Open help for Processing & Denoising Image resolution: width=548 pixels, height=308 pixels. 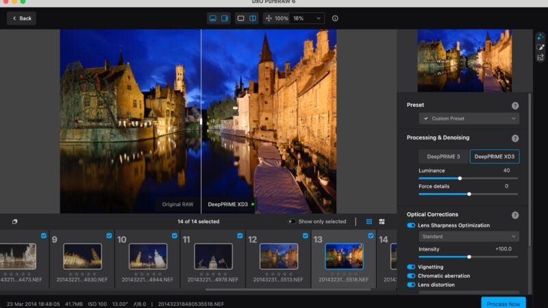click(x=515, y=138)
